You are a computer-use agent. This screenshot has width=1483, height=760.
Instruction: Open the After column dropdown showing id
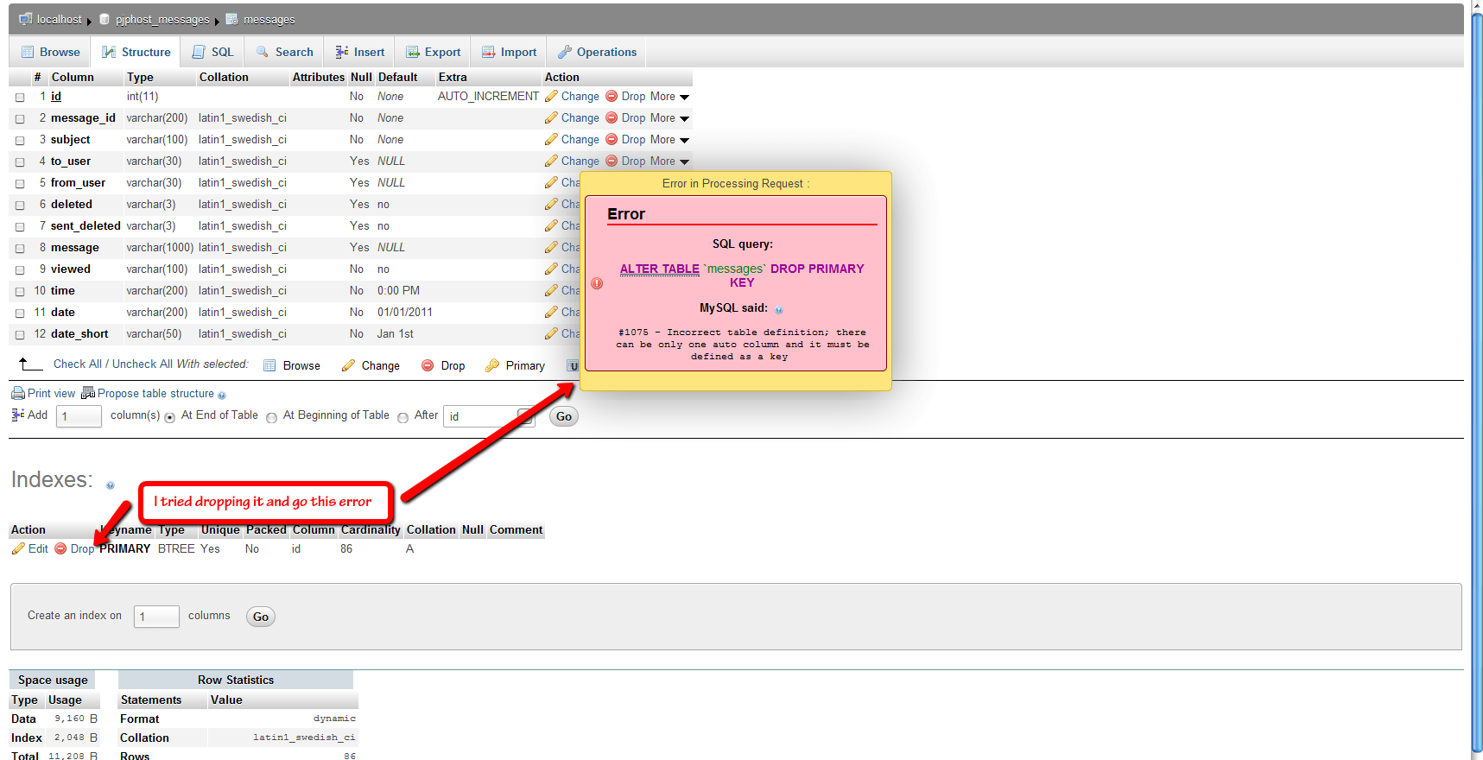pos(489,416)
